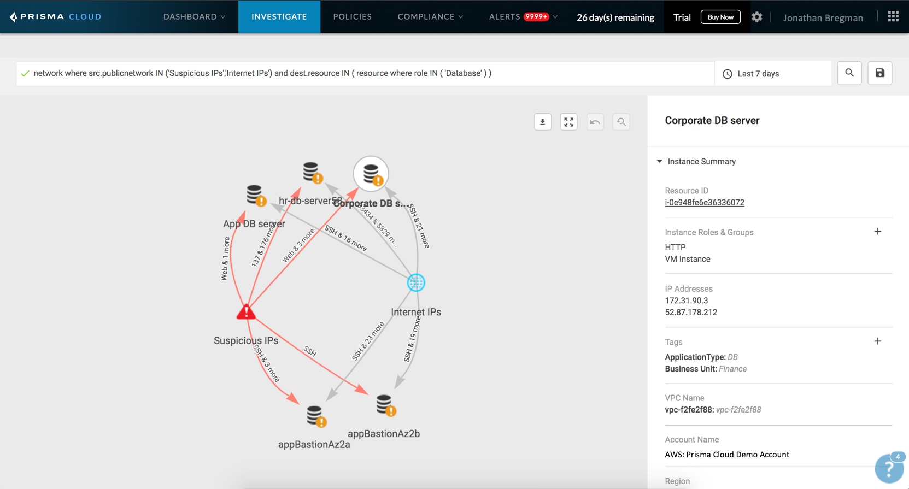Open resource ID i-0e948fe6e36336072 link
The image size is (909, 489).
(x=704, y=203)
